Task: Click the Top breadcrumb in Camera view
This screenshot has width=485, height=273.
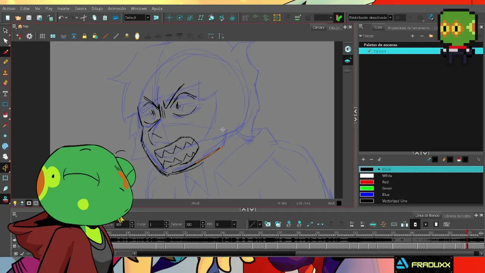Action: click(x=25, y=27)
